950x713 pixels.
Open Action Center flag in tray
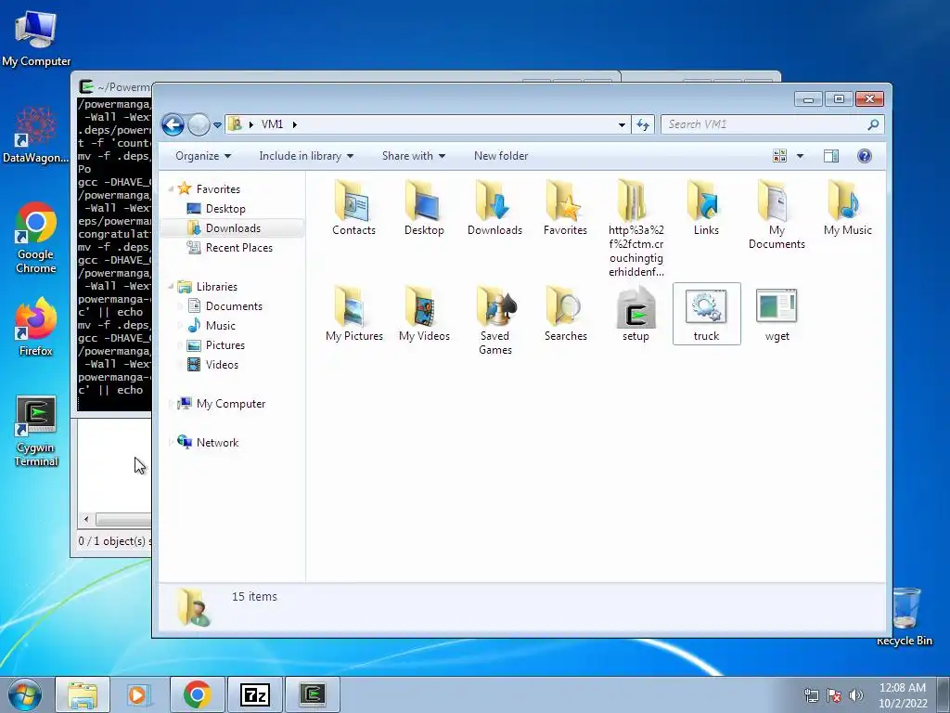834,694
